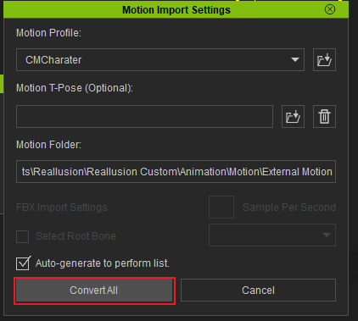Image resolution: width=358 pixels, height=321 pixels.
Task: Click the load Motion Profile folder icon
Action: coord(324,59)
